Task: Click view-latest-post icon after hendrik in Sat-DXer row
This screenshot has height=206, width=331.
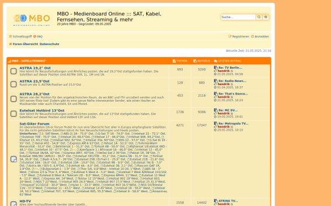Action: [x=232, y=127]
